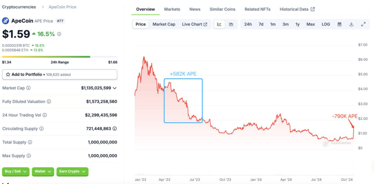Select the 7d time range
374x184 pixels.
click(x=261, y=24)
